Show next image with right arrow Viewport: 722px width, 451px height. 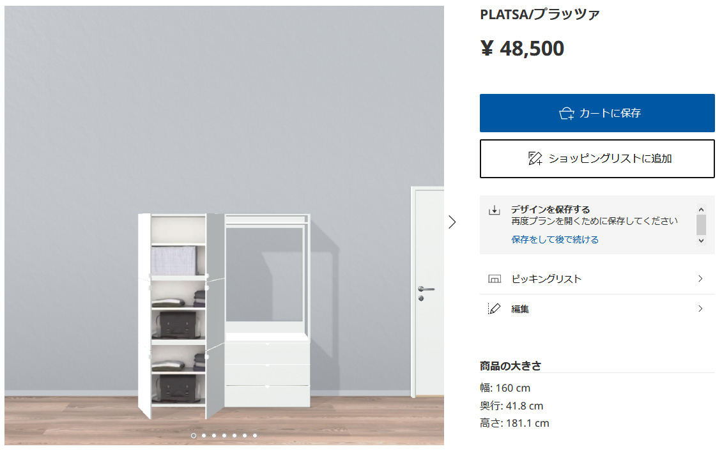(x=452, y=222)
